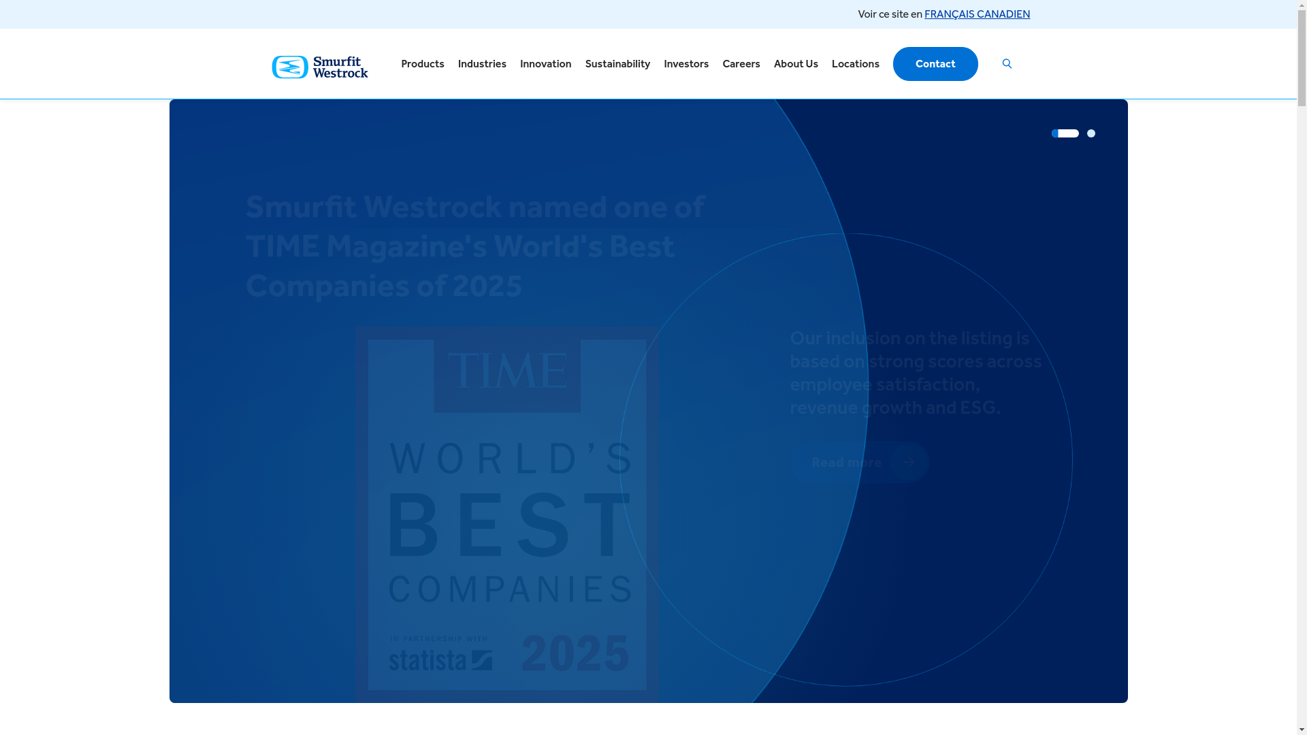Open the Investors menu
The height and width of the screenshot is (735, 1307).
(x=686, y=64)
